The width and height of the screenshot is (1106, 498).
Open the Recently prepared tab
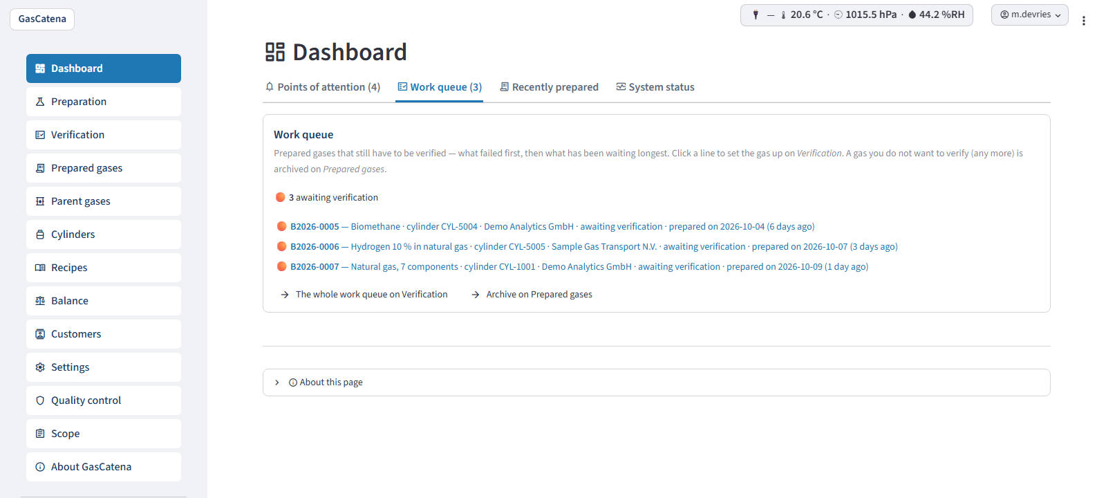[549, 87]
